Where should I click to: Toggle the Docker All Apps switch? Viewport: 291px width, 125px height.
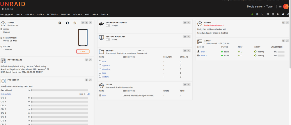click(108, 26)
